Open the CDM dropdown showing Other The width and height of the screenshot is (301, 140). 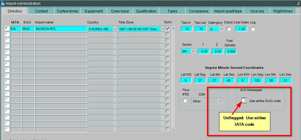point(220,101)
